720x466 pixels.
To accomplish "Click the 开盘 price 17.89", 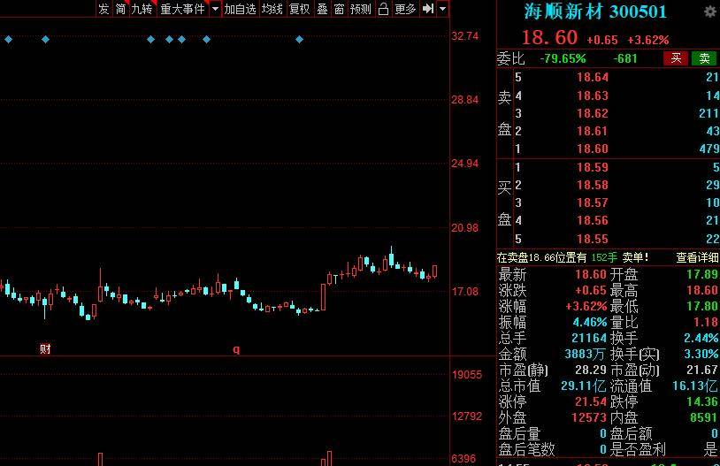I will (x=702, y=274).
